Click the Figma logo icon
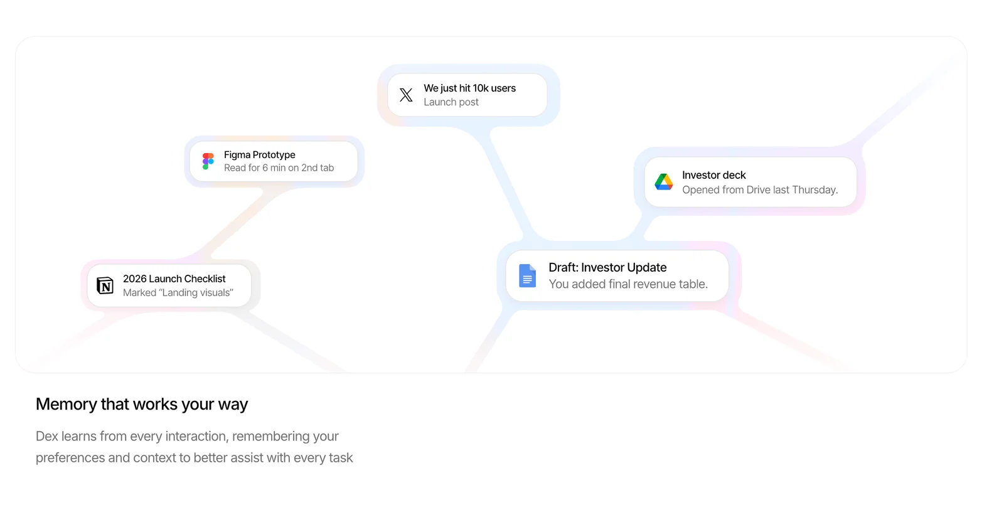The image size is (1004, 510). (x=208, y=161)
